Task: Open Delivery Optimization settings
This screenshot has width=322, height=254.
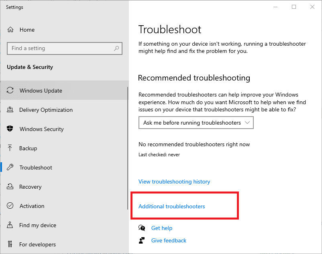Action: (46, 110)
